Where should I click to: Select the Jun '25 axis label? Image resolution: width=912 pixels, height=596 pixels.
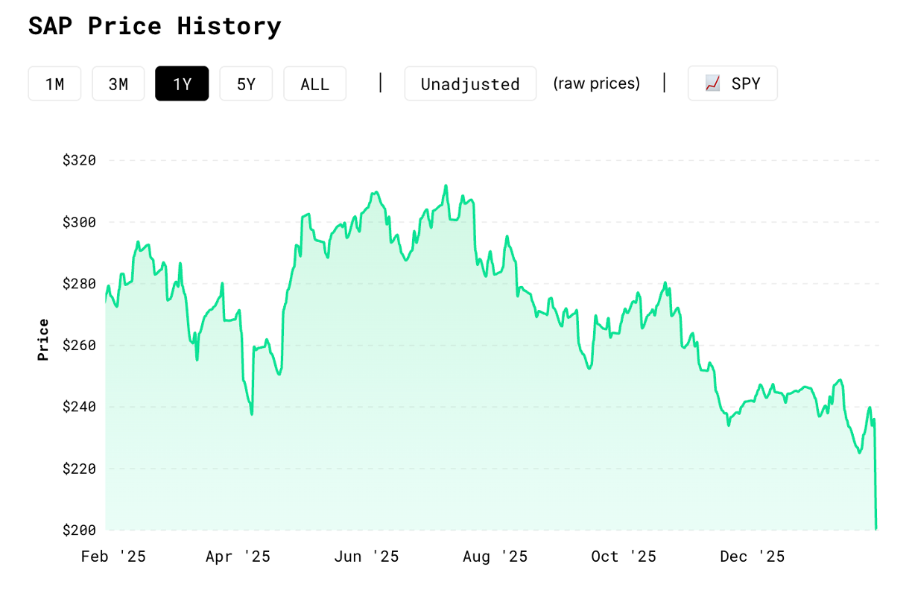(367, 557)
